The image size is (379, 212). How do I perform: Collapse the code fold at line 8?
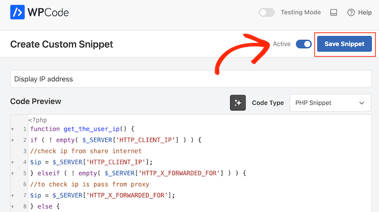click(12, 206)
